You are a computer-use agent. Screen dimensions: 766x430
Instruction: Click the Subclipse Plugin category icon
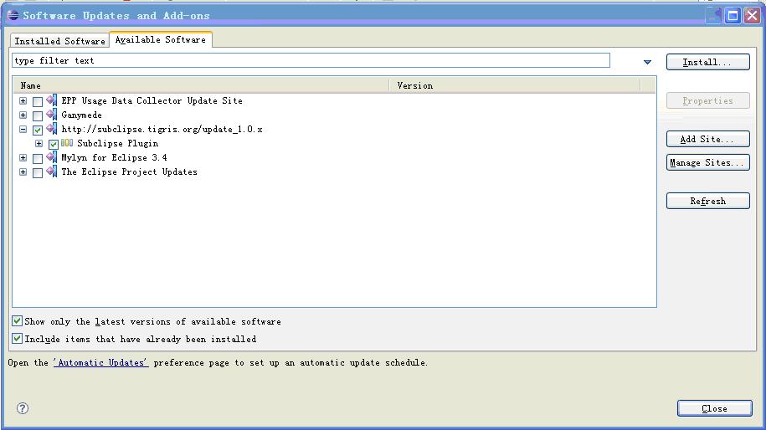click(x=68, y=143)
